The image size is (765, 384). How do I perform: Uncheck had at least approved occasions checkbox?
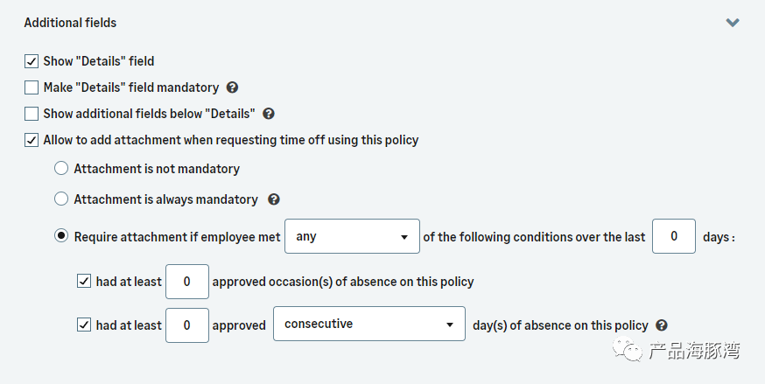[84, 282]
